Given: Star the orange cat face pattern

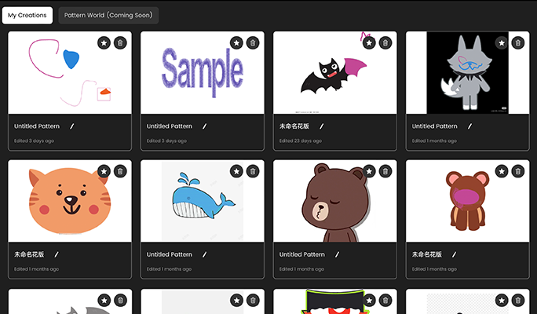Looking at the screenshot, I should (104, 171).
